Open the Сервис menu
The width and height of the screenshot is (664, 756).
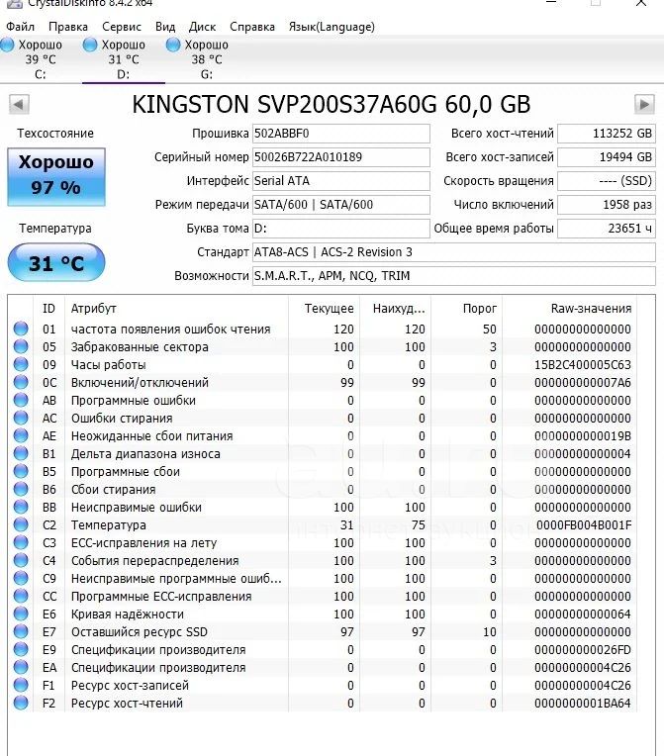[x=122, y=27]
